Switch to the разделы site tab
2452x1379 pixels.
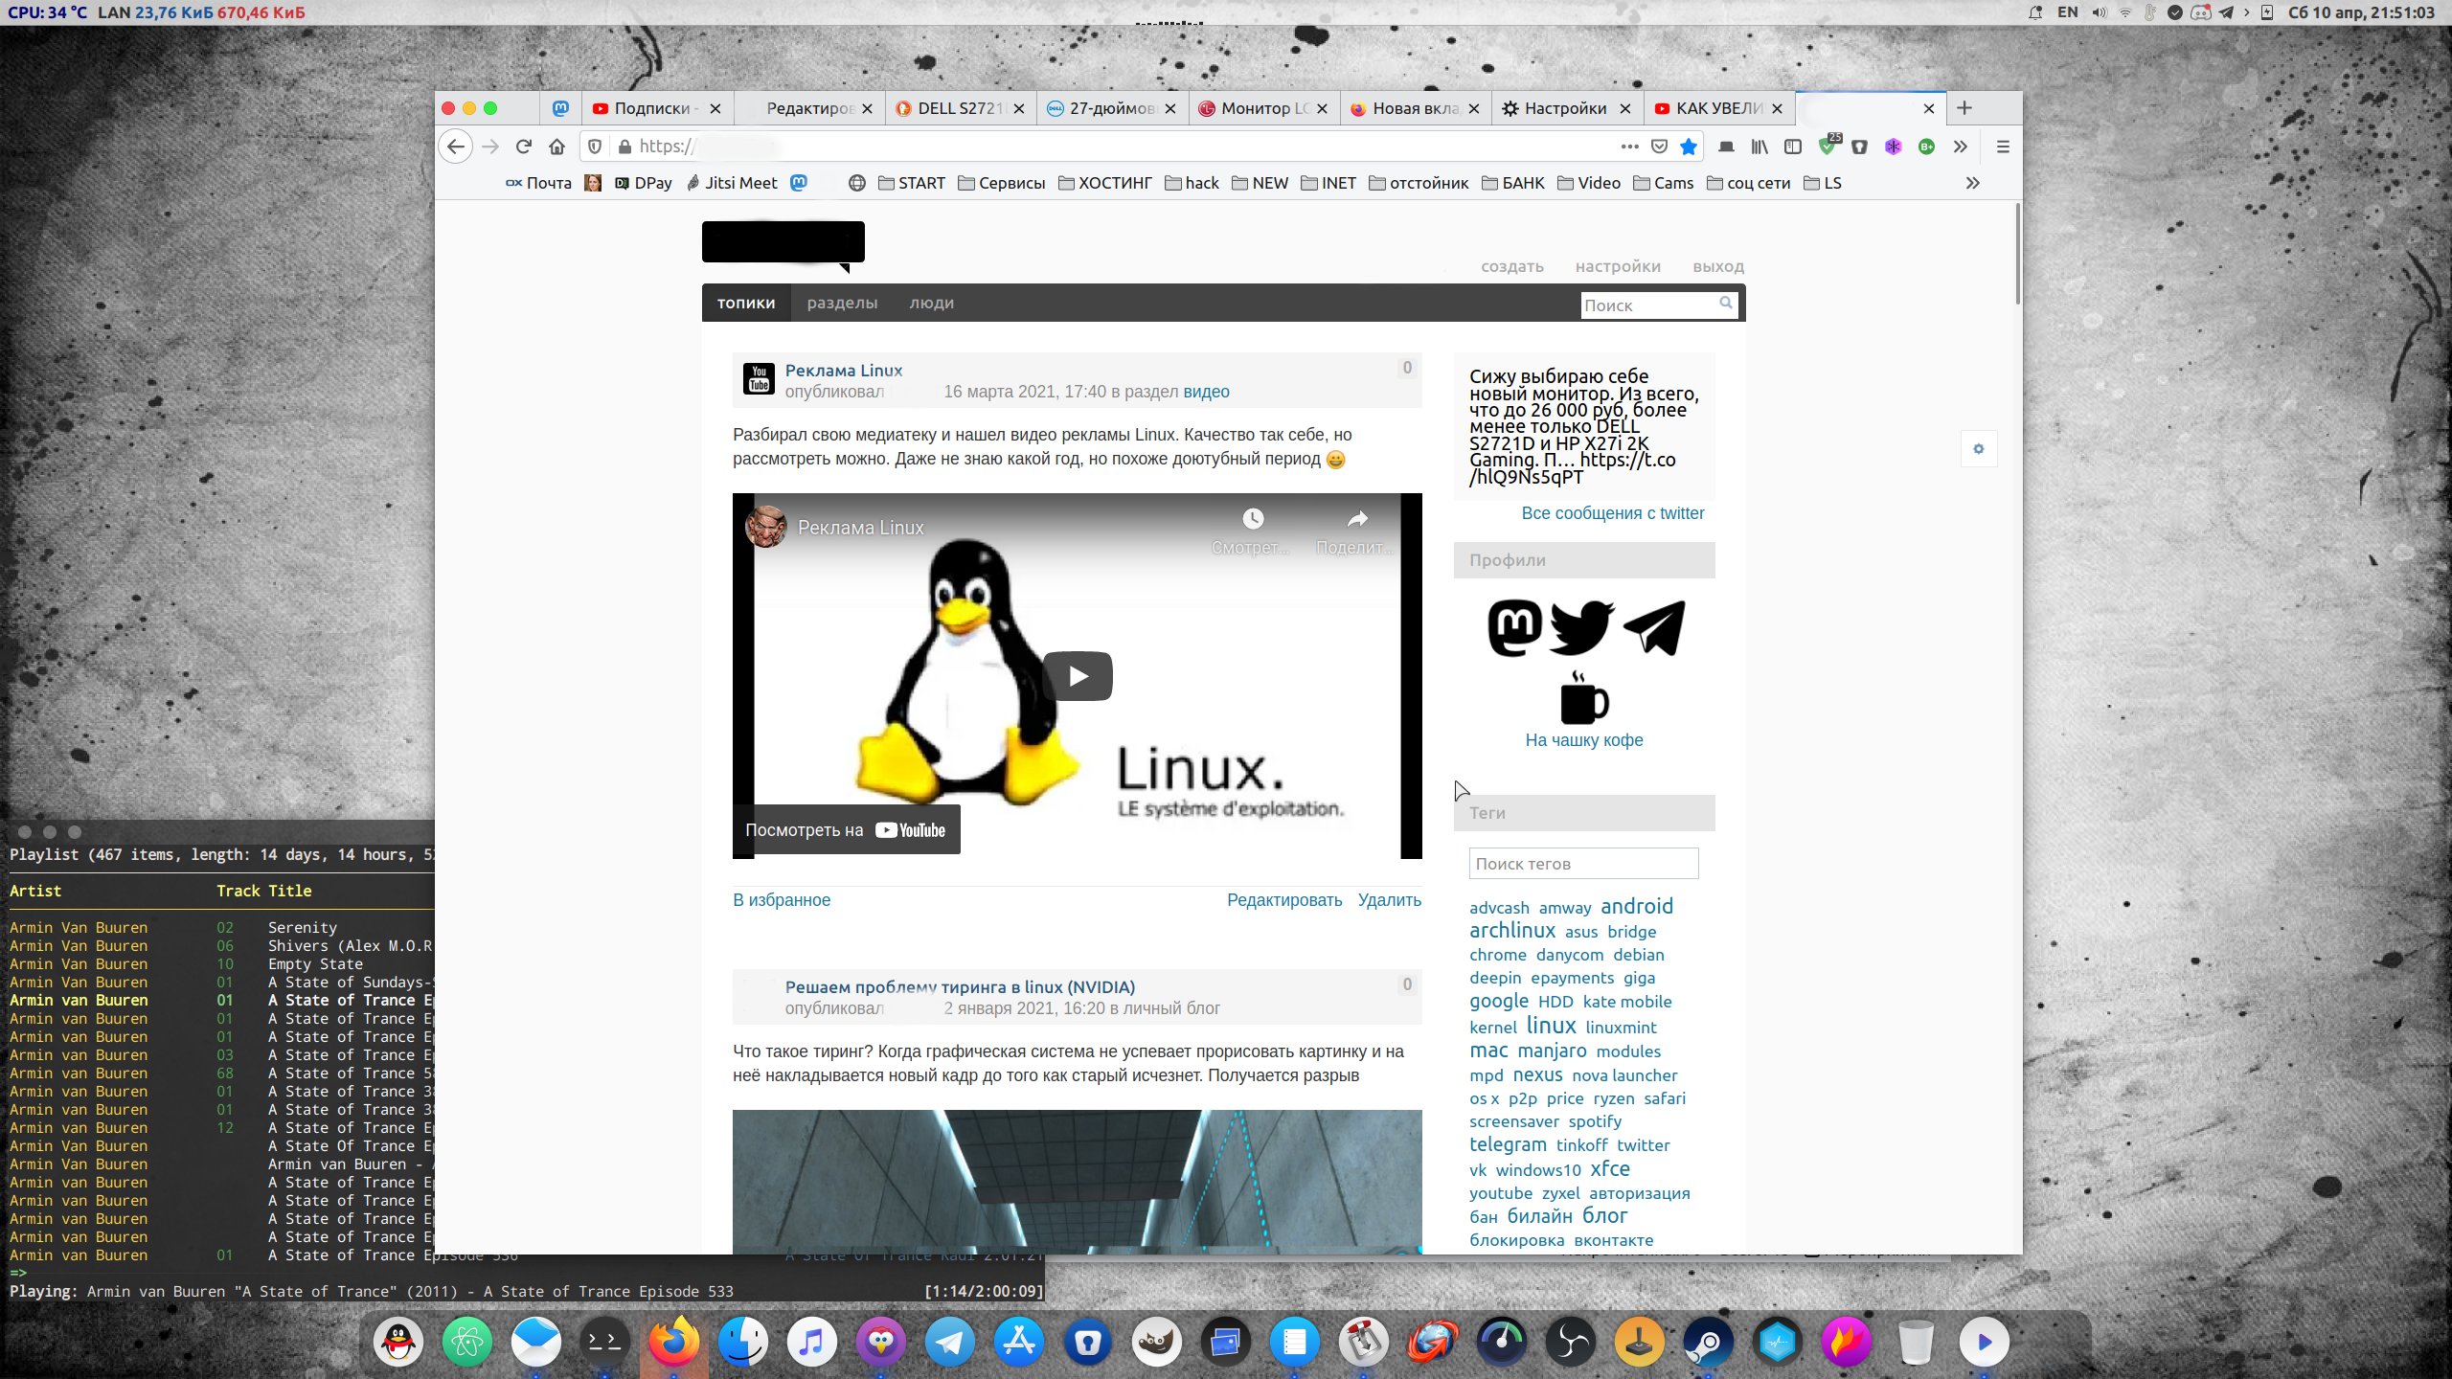click(x=841, y=303)
